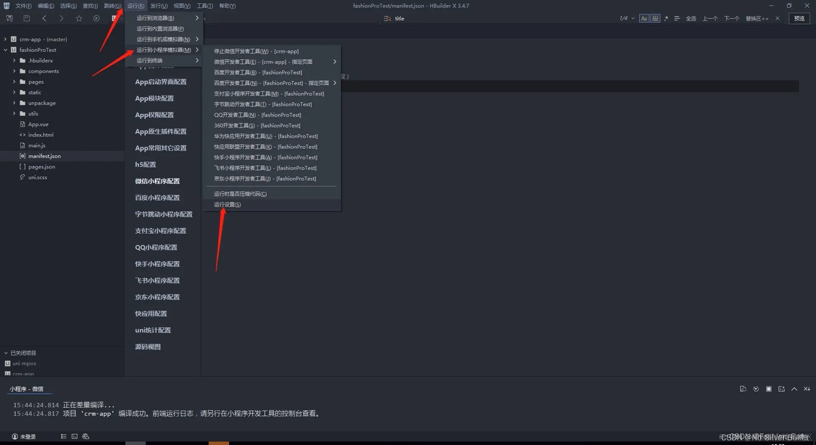The height and width of the screenshot is (445, 816).
Task: Expand 运行到浏览器(B) submenu arrow
Action: click(x=197, y=18)
